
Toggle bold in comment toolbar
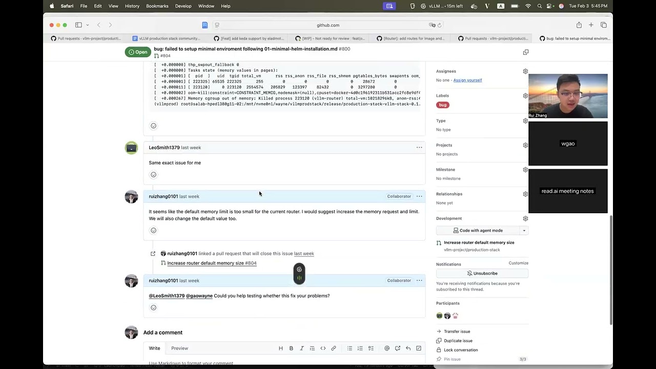click(x=291, y=348)
